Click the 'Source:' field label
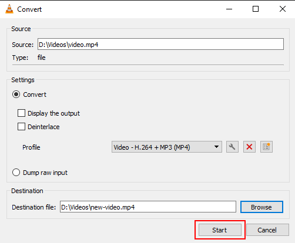295x243 pixels. coord(23,45)
